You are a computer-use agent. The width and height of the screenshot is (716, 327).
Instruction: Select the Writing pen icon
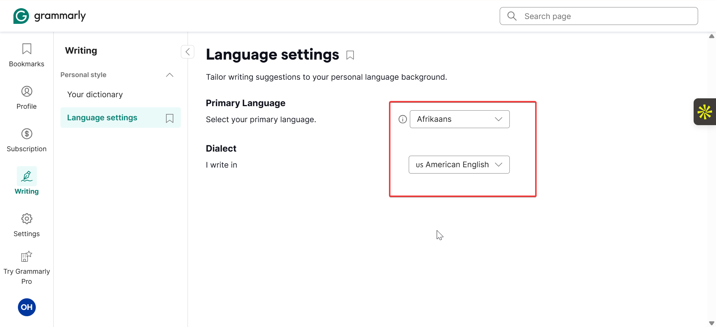[27, 176]
